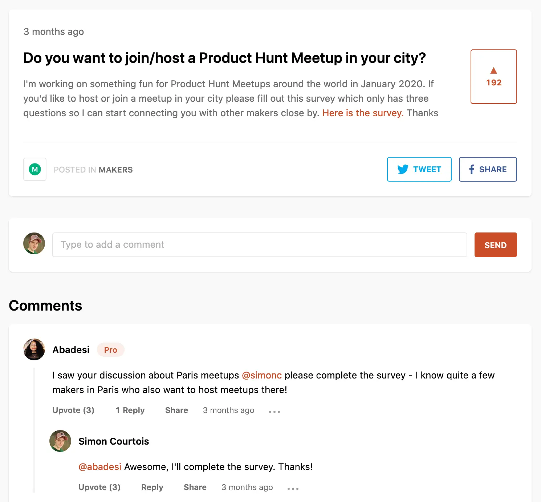
Task: Upvote Simon Courtois's reply
Action: coord(99,487)
